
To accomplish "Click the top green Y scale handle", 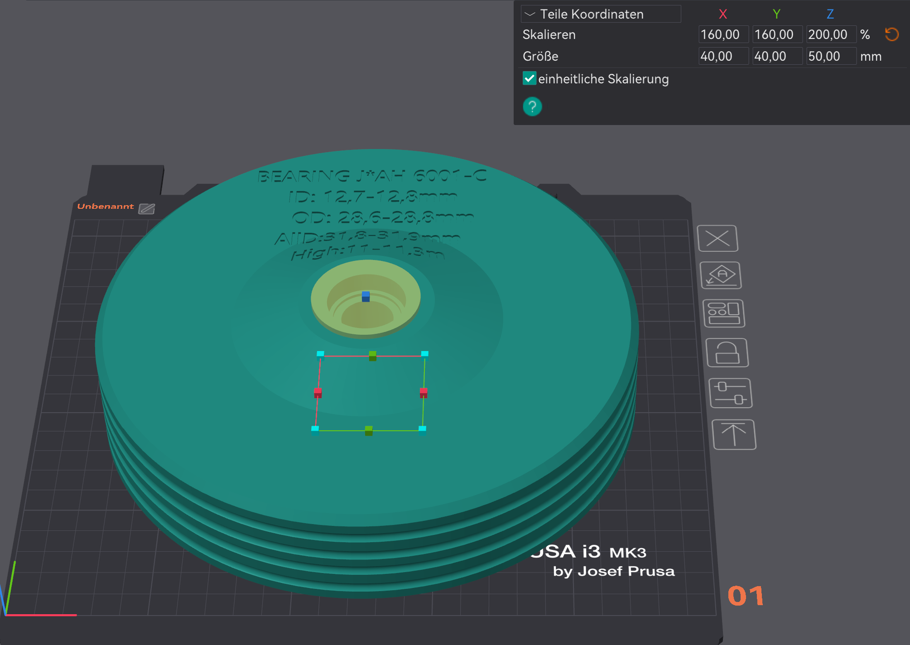I will click(x=372, y=356).
